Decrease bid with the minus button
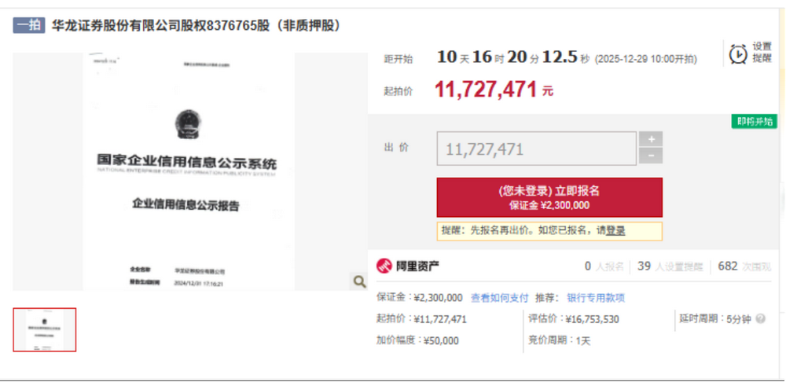Viewport: 786px width, 382px height. (650, 156)
